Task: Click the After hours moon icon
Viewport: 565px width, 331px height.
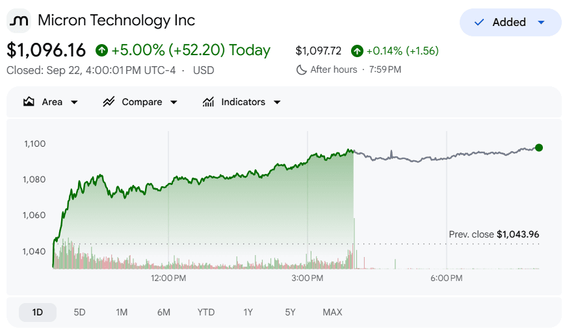Action: [301, 69]
